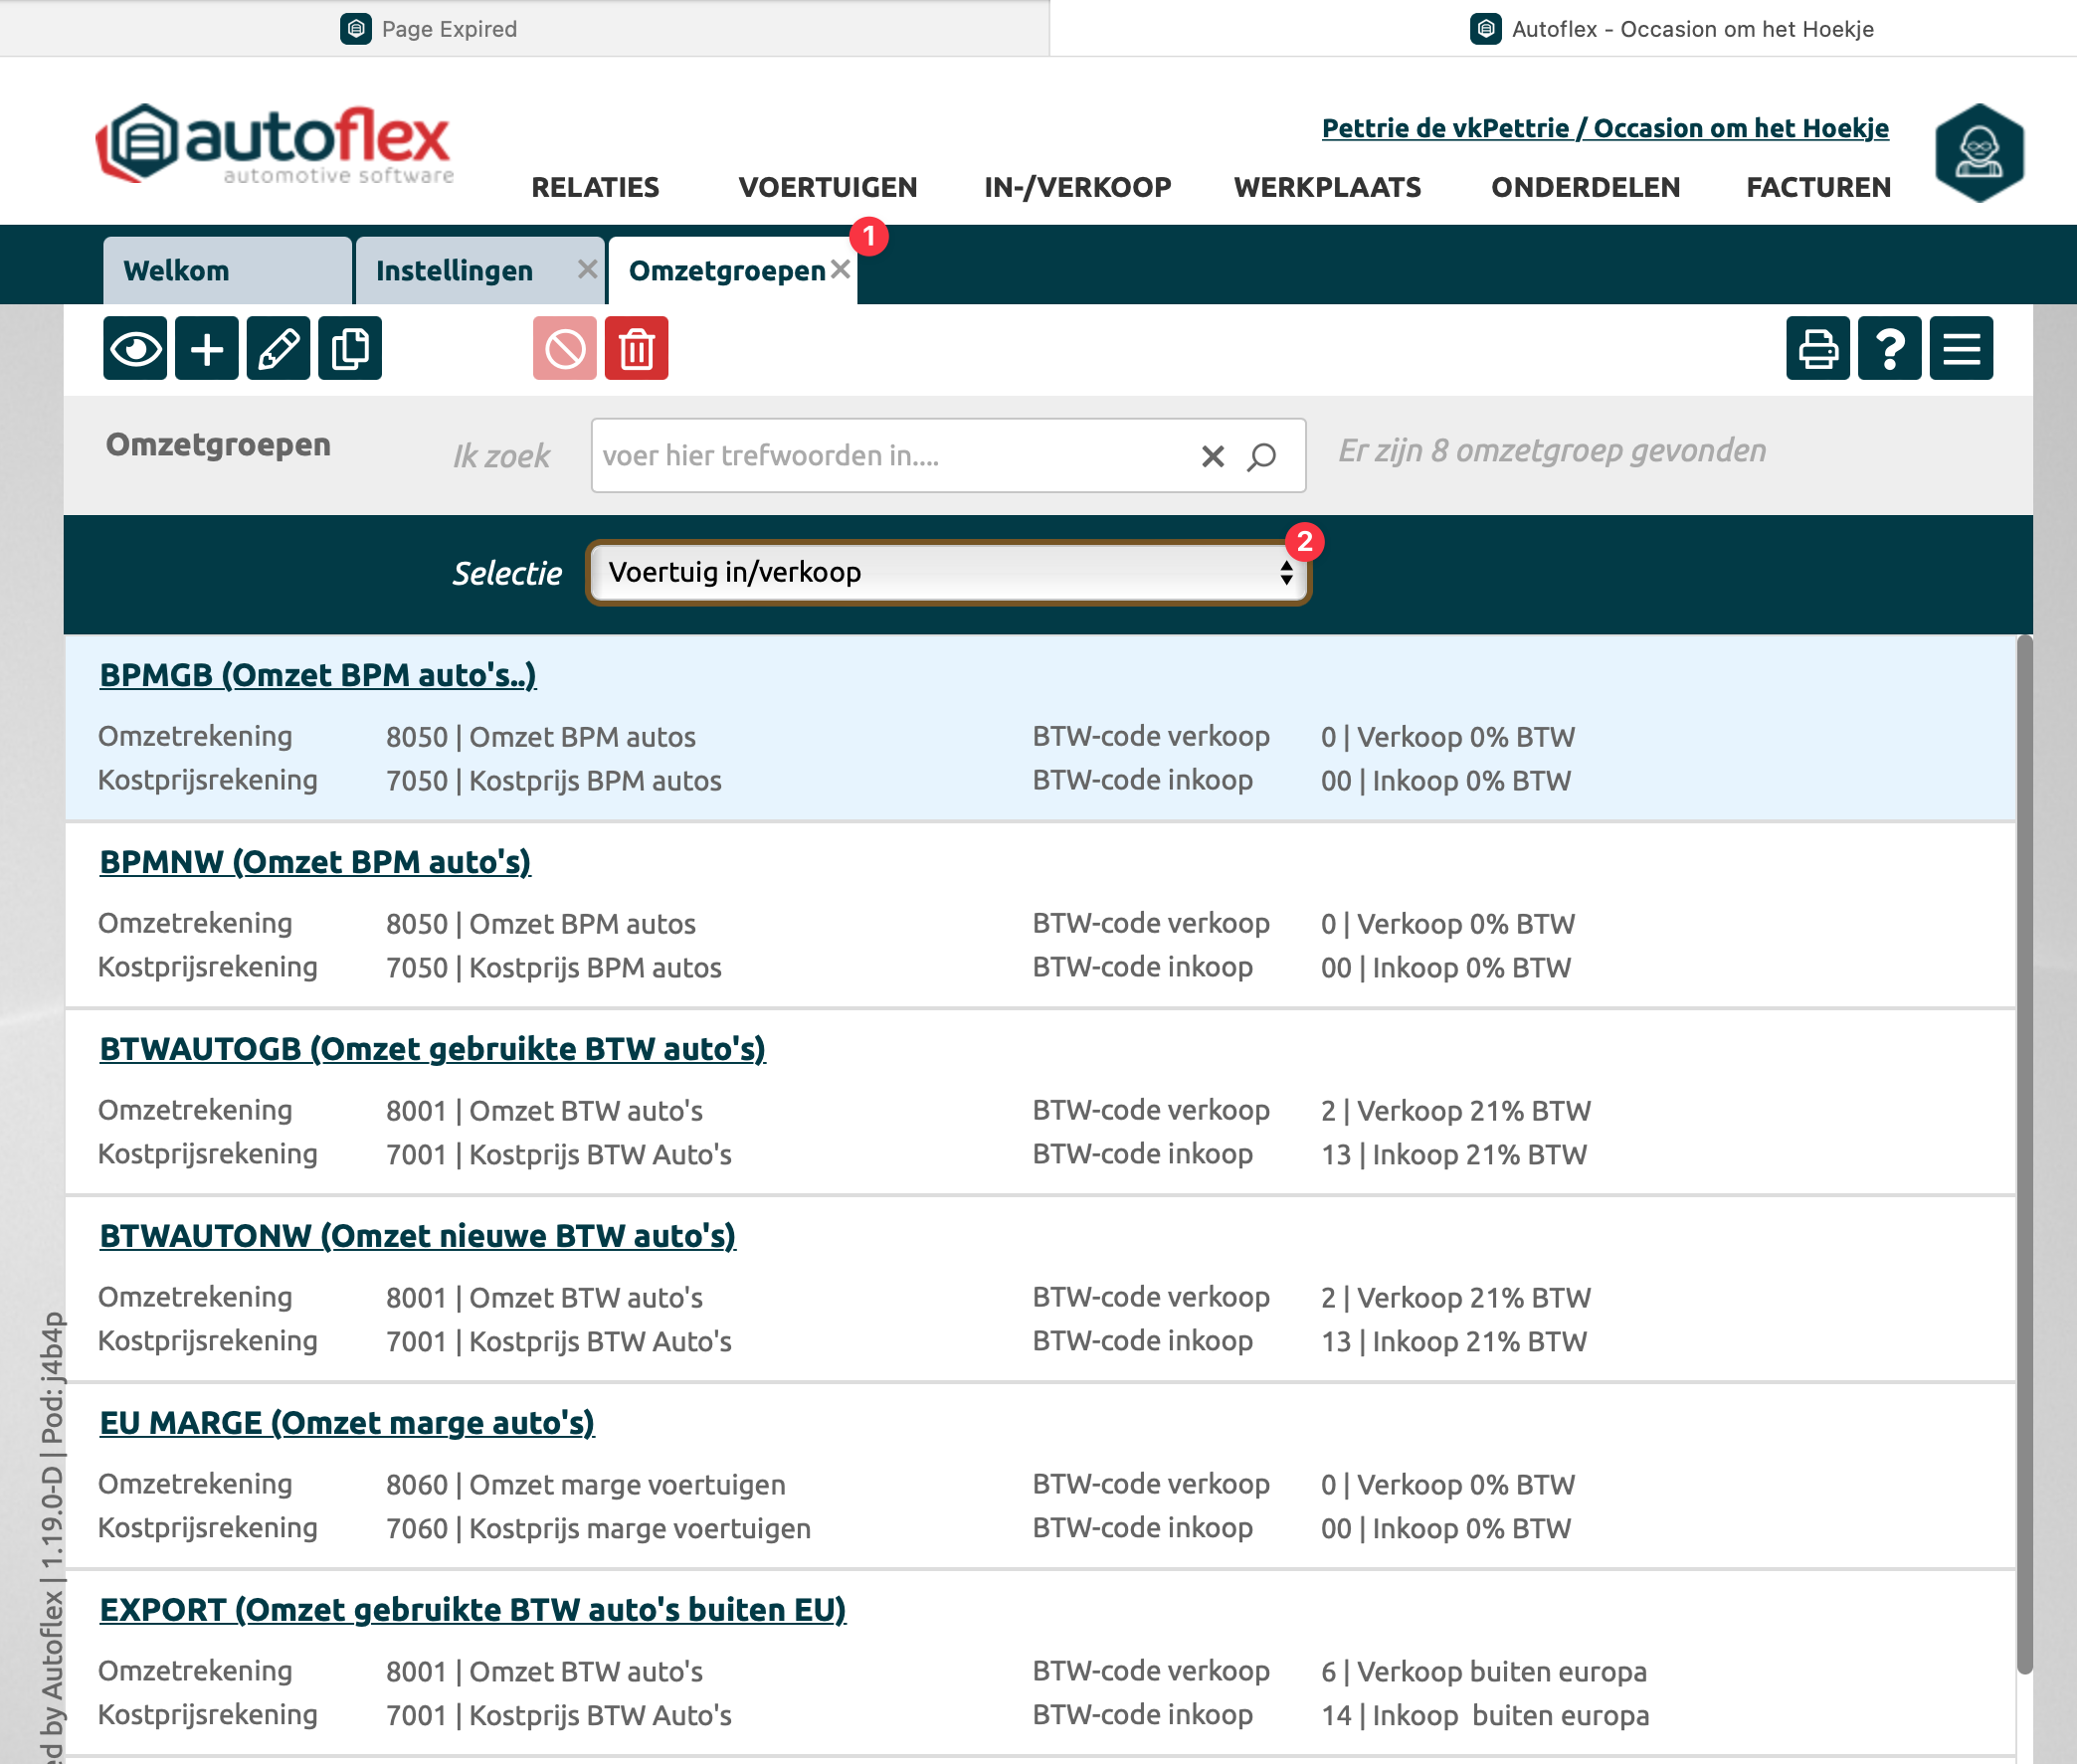
Task: Open the VOERTUIGEN menu
Action: [x=828, y=187]
